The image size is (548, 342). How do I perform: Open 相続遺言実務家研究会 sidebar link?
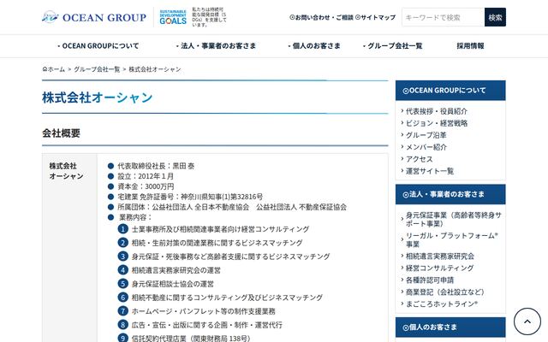tap(439, 256)
